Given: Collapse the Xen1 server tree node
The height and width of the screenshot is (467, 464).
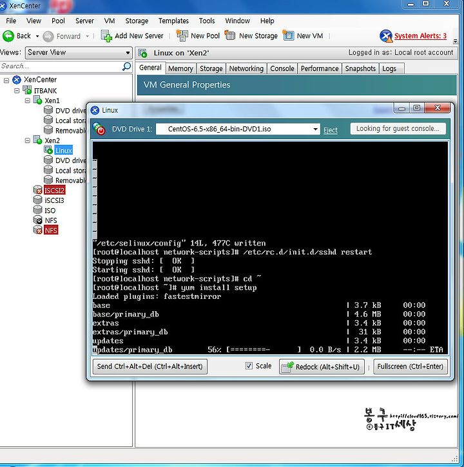Looking at the screenshot, I should click(28, 100).
